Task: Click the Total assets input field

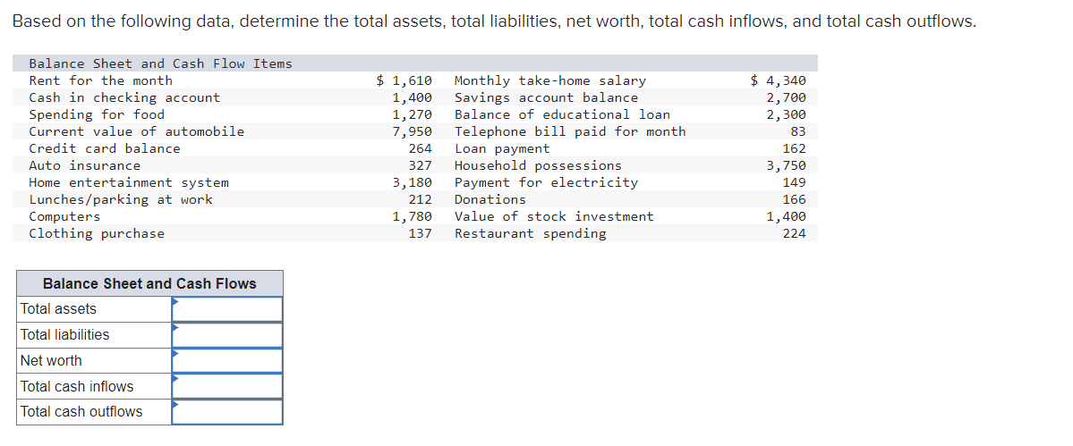Action: click(227, 308)
